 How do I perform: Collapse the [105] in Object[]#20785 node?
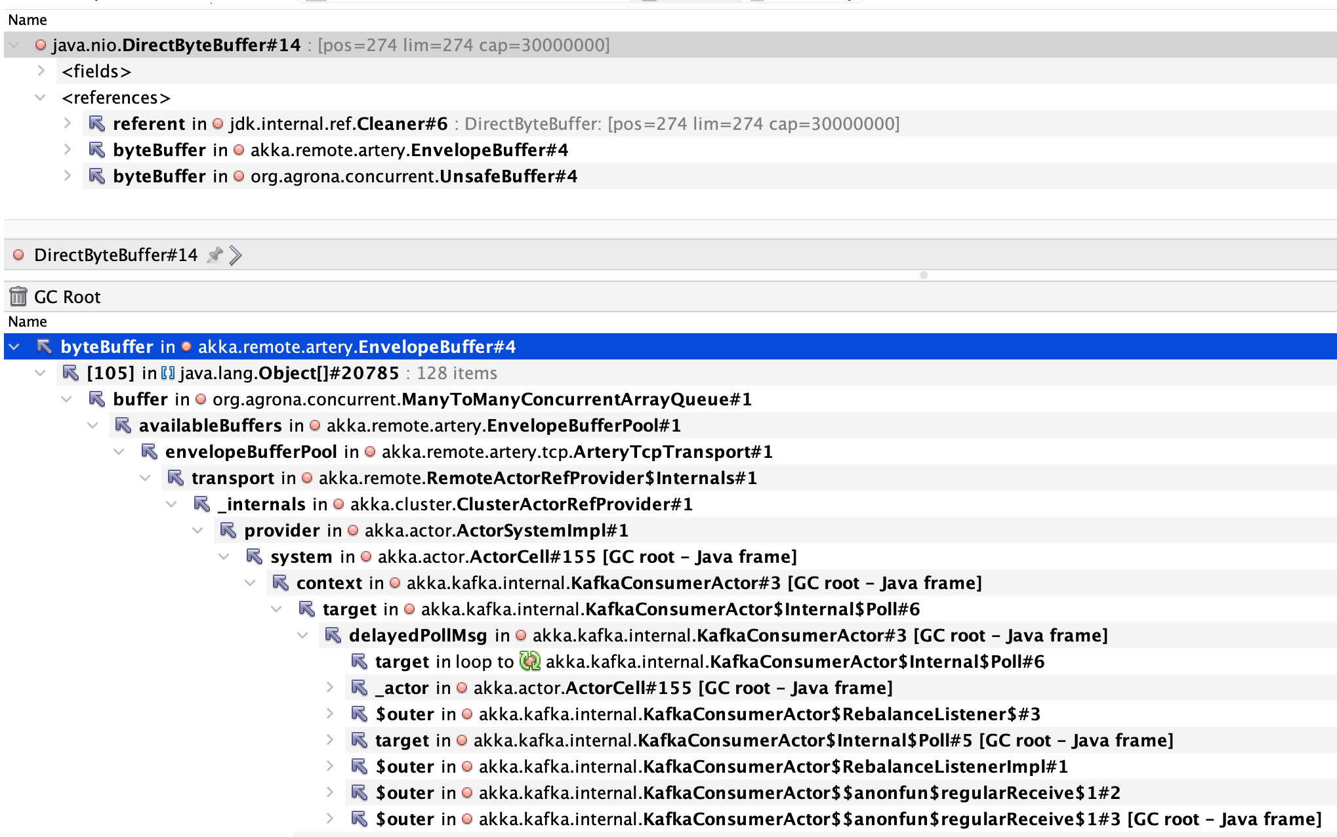coord(41,373)
